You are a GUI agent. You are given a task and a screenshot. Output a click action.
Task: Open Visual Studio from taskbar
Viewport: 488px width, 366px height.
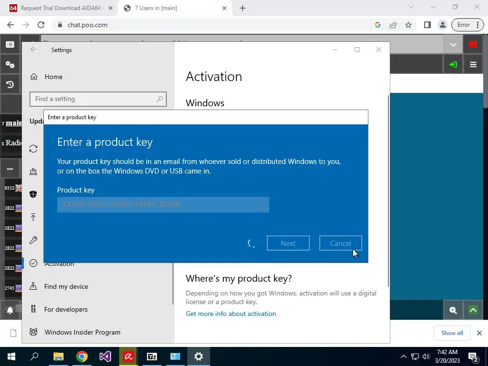click(x=105, y=356)
